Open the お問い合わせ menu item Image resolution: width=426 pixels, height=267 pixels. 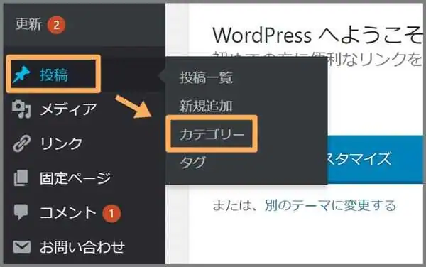point(82,246)
